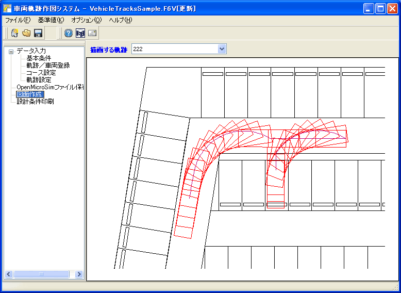Click the FORUM8 logo toolbar icon

pyautogui.click(x=80, y=33)
